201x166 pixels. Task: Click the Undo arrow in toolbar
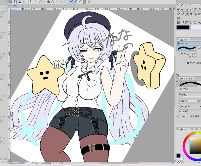click(31, 2)
